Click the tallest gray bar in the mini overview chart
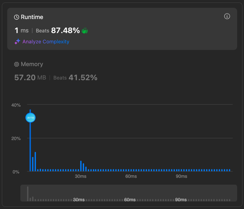This screenshot has width=244, height=209. [28, 193]
